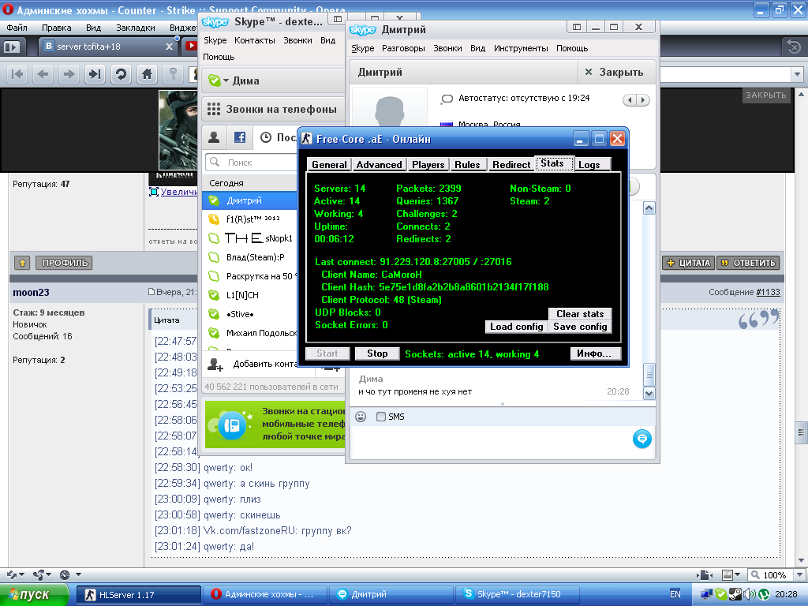Viewport: 808px width, 606px height.
Task: Click uTorrent tray icon
Action: pyautogui.click(x=763, y=594)
